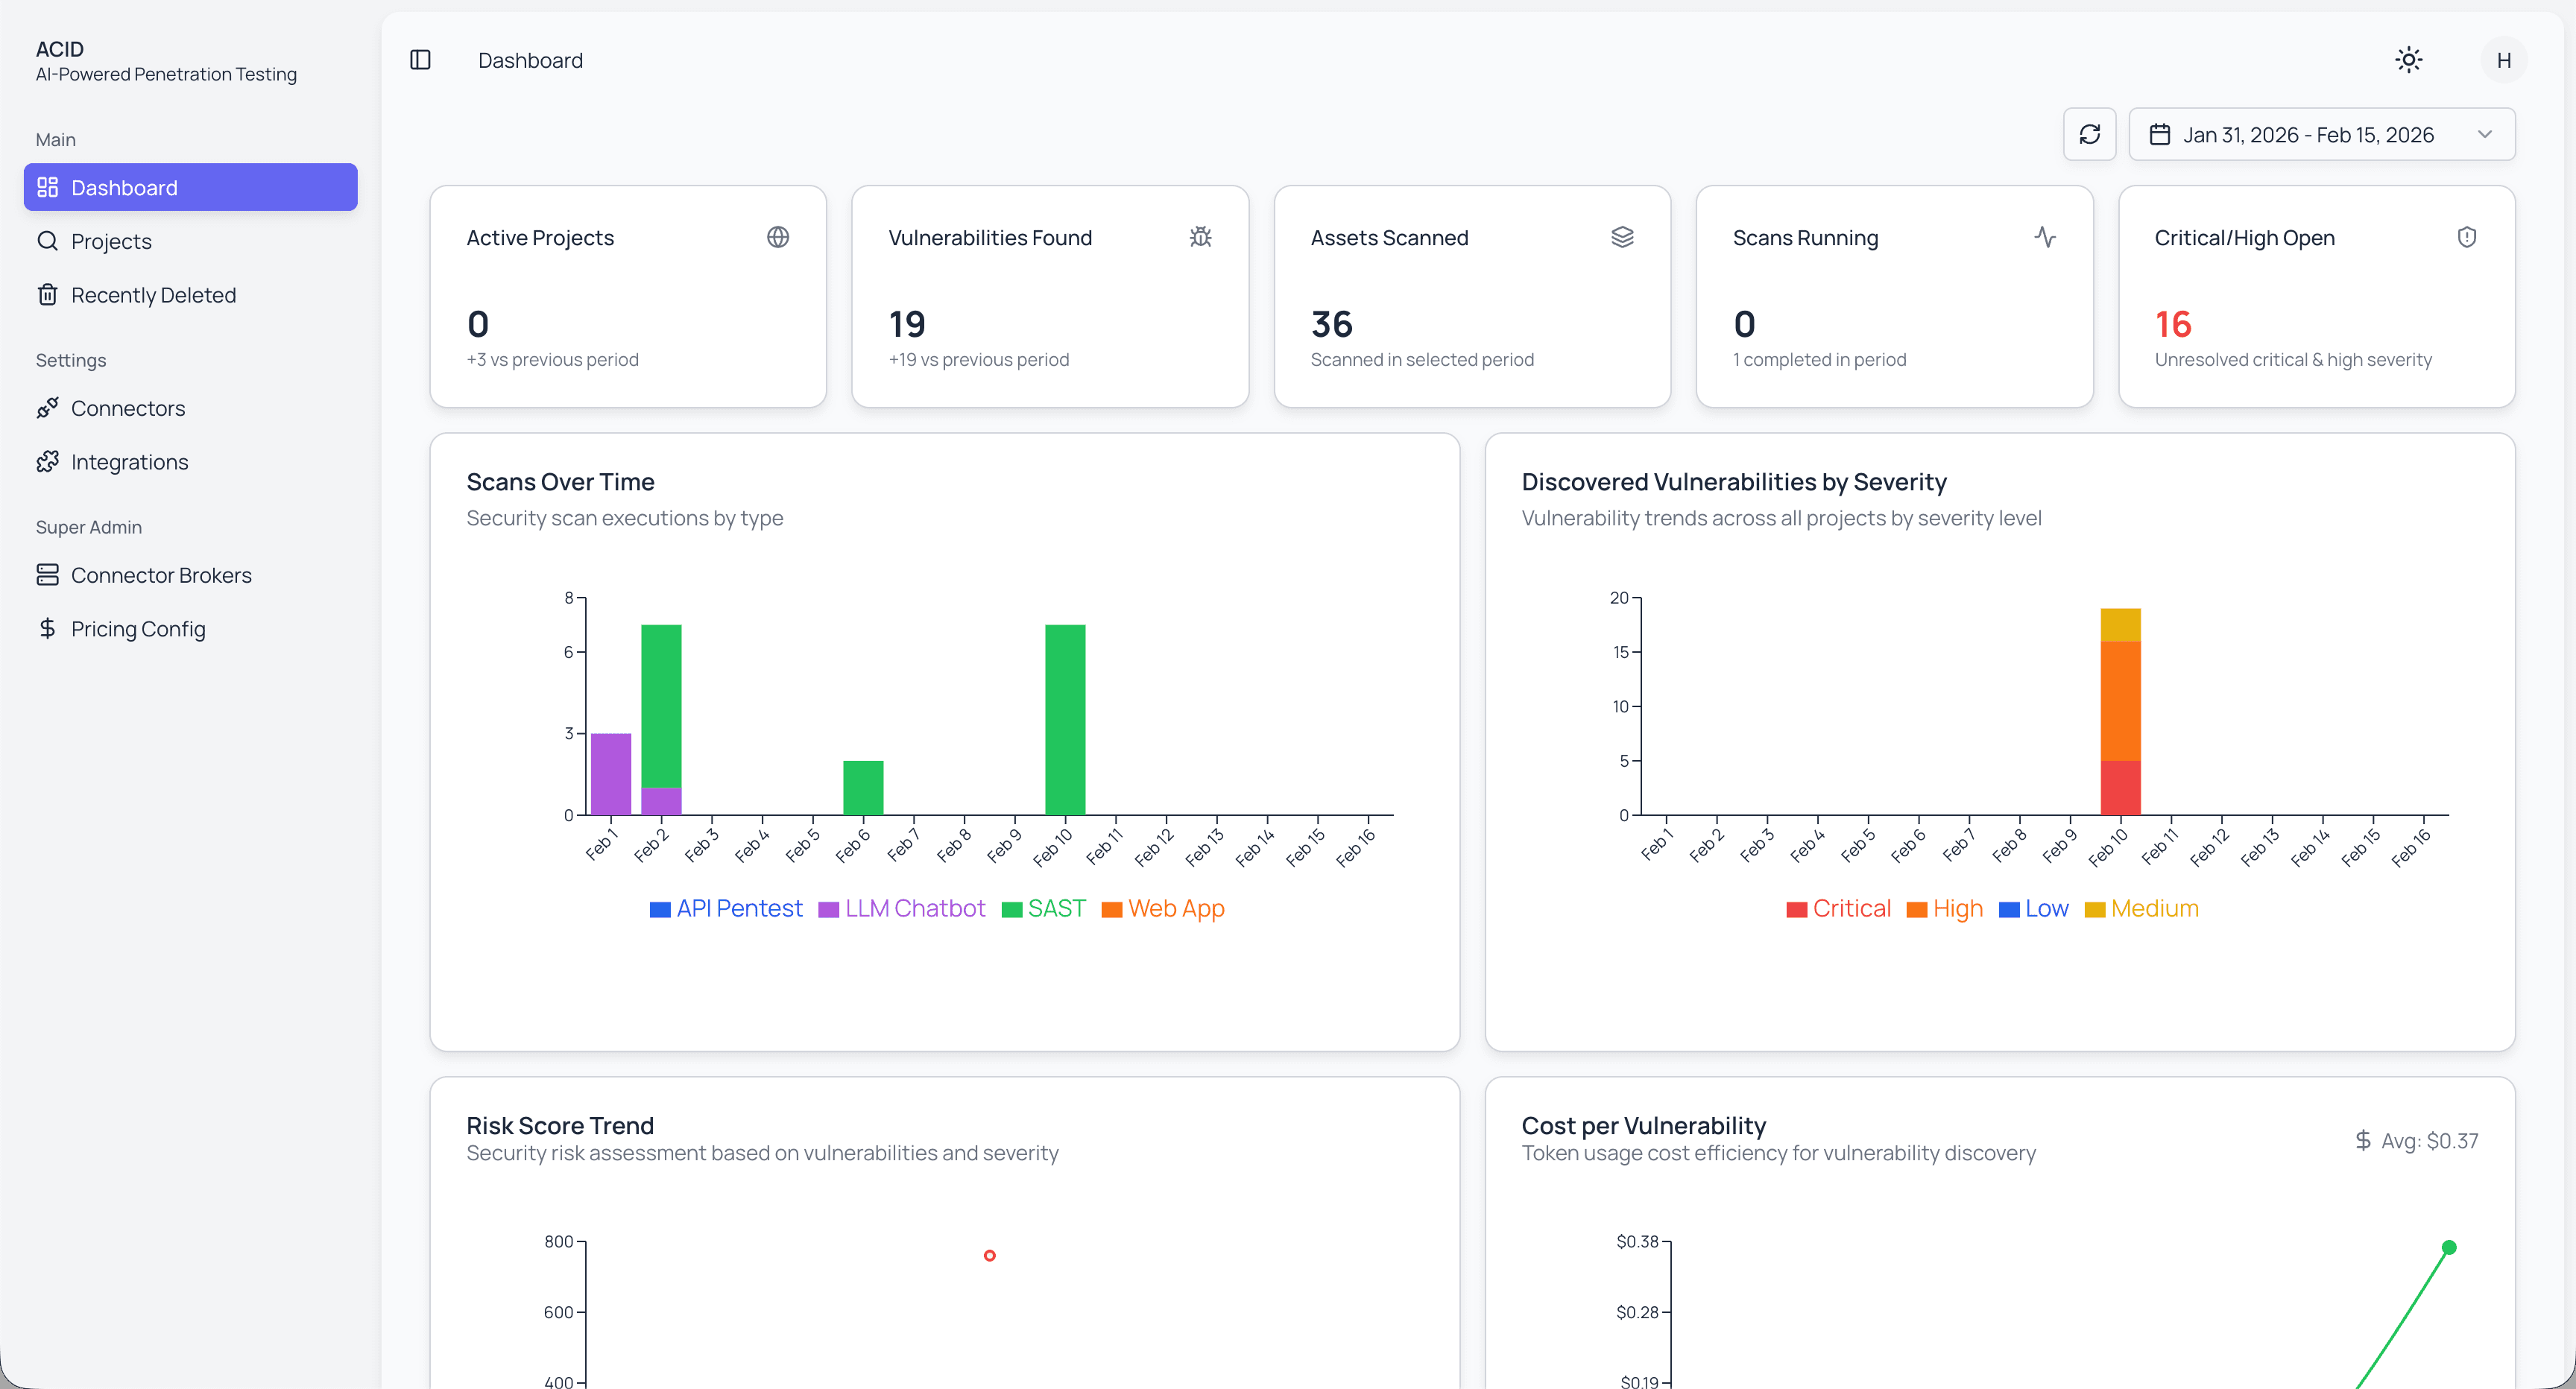The width and height of the screenshot is (2576, 1389).
Task: Open Pricing Config page
Action: point(190,628)
